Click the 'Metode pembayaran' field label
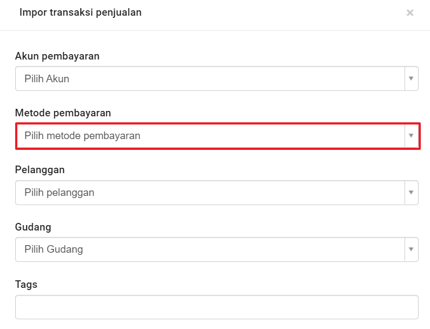The image size is (430, 329). pyautogui.click(x=63, y=113)
